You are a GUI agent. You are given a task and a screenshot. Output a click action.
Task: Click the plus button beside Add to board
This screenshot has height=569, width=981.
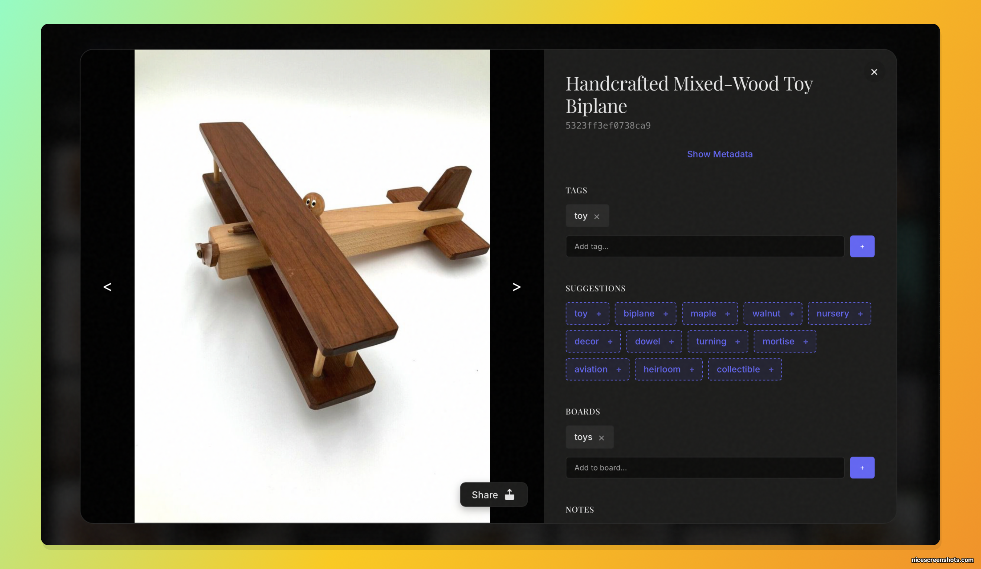click(x=862, y=468)
